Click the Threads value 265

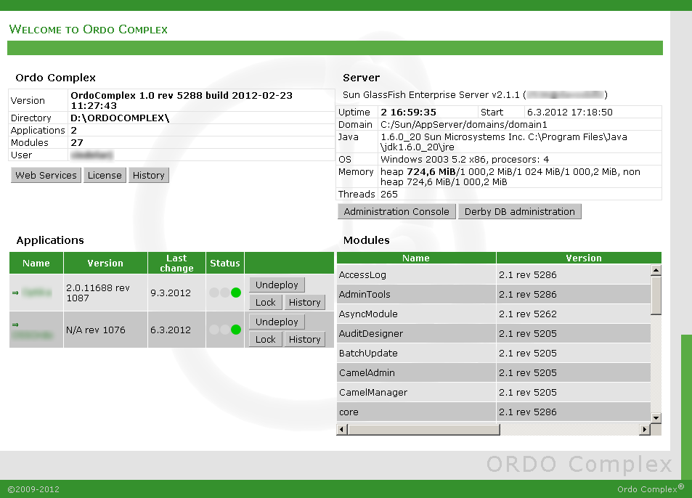389,194
